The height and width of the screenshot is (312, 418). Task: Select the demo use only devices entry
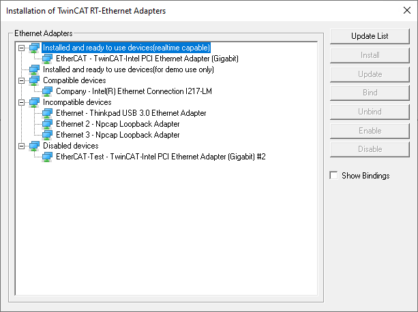pyautogui.click(x=126, y=69)
